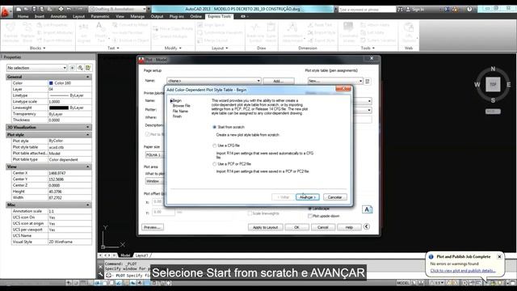Close the command line with X icon
The width and height of the screenshot is (517, 291).
click(100, 266)
